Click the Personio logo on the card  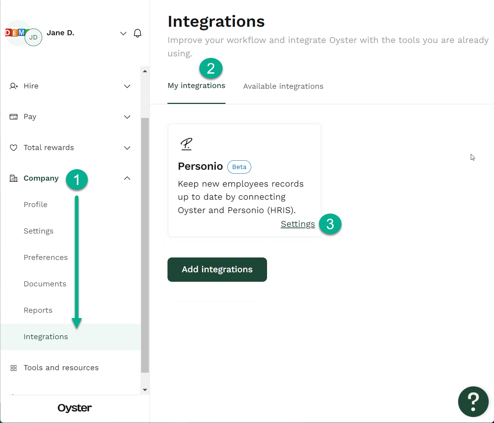186,144
